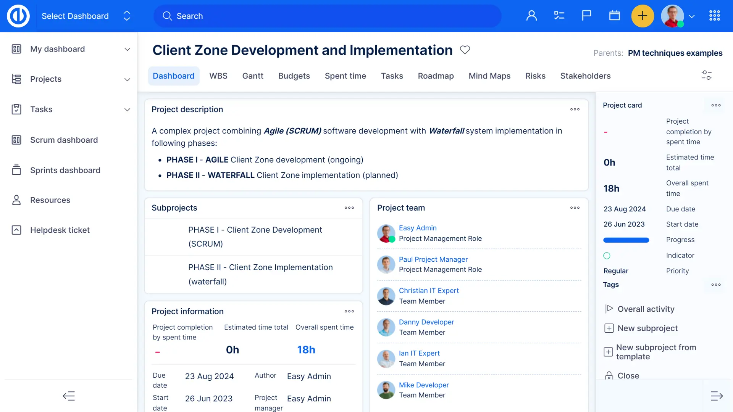The width and height of the screenshot is (733, 412).
Task: Expand the My dashboard sidebar chevron
Action: [127, 49]
